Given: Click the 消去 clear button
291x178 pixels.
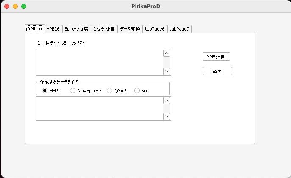Looking at the screenshot, I should pos(217,71).
